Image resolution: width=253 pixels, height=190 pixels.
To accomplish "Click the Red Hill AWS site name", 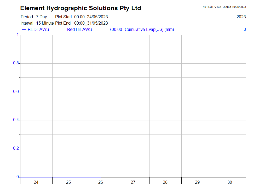I will tap(79, 29).
